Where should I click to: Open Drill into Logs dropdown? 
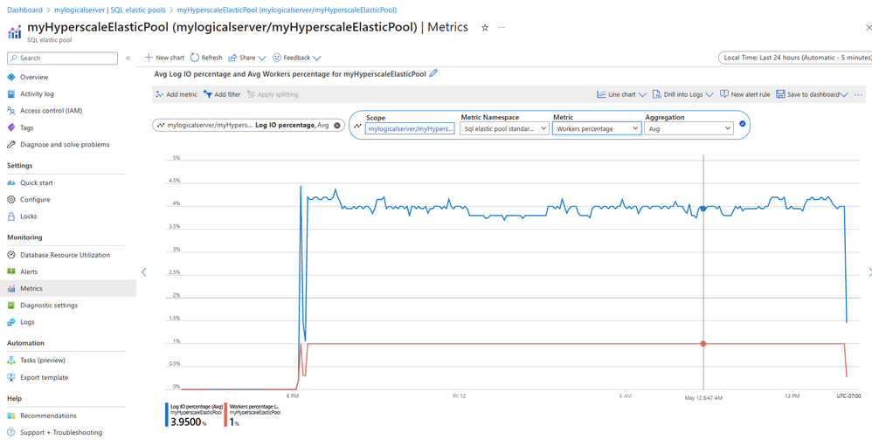pos(683,94)
